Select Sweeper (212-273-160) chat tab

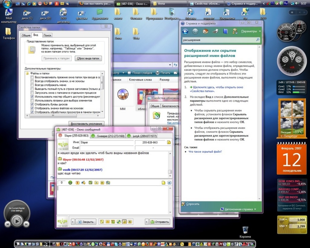[108, 136]
